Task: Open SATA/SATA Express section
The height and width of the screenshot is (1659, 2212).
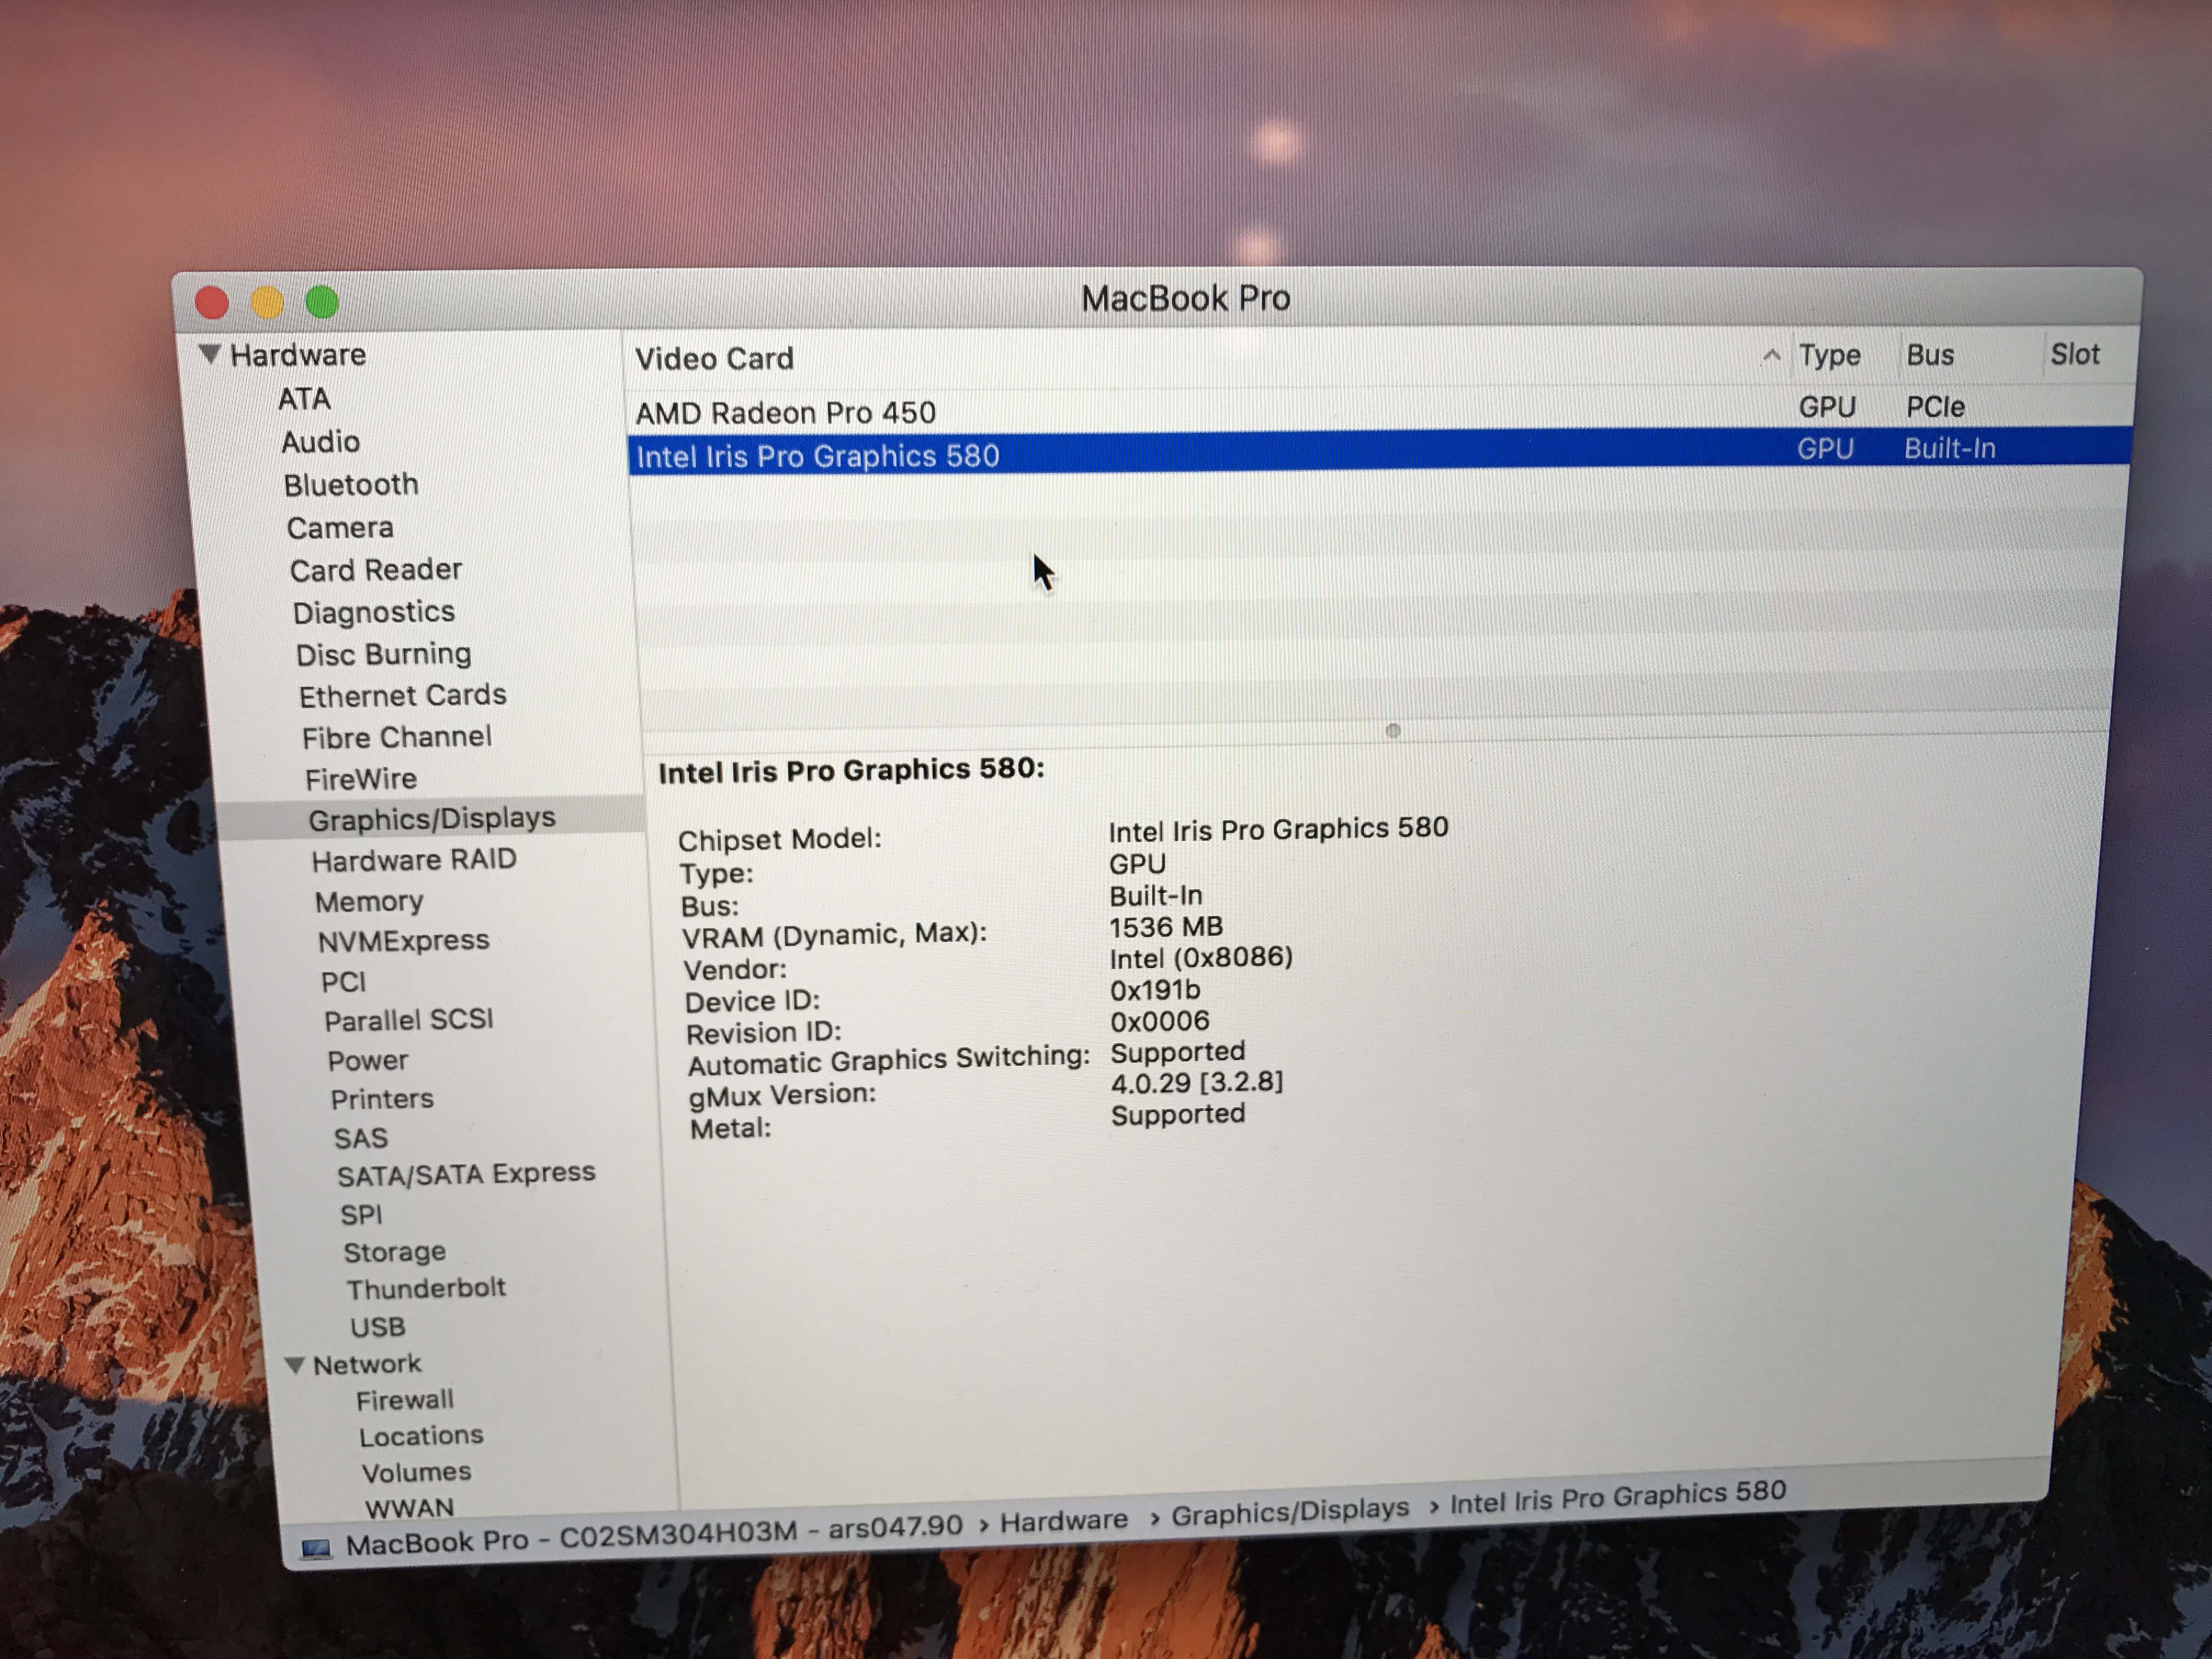Action: click(x=466, y=1174)
